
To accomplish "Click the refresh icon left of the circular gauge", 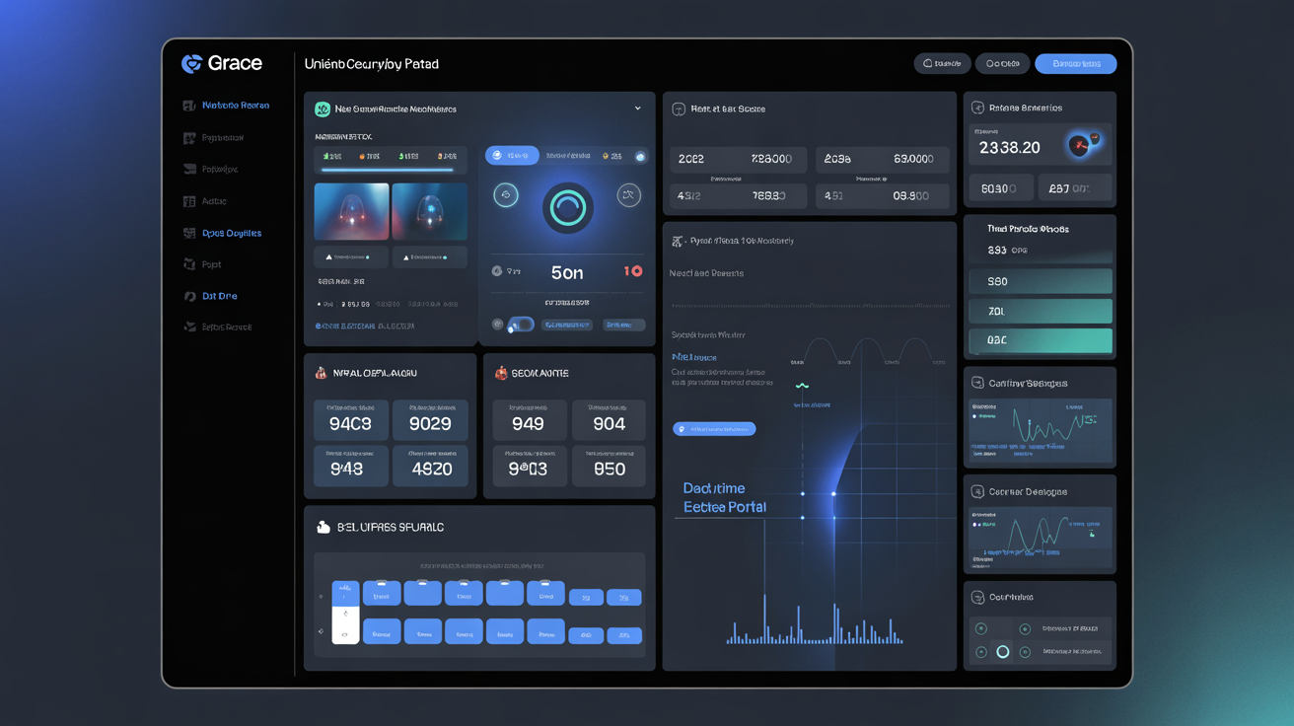I will click(506, 195).
